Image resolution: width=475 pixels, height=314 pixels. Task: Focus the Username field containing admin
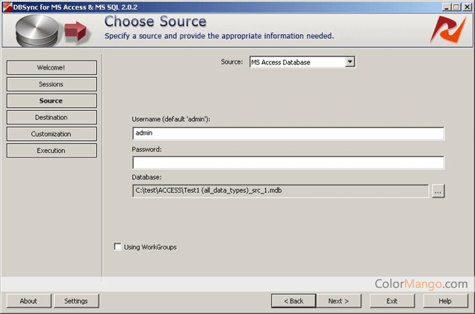tap(289, 133)
